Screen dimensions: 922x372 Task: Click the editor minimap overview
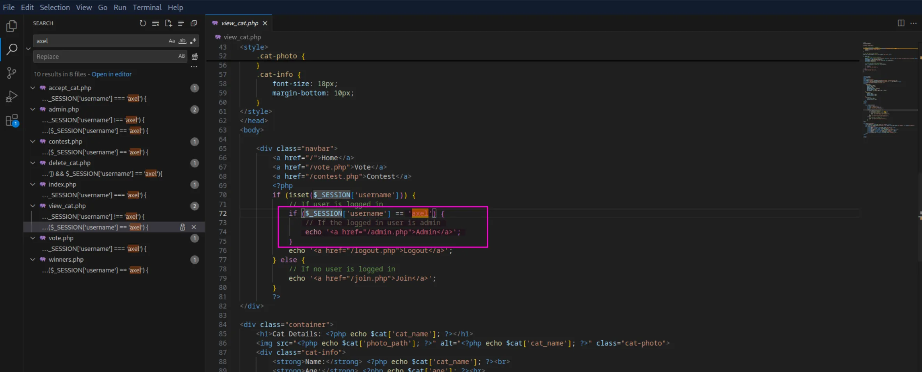tap(890, 90)
